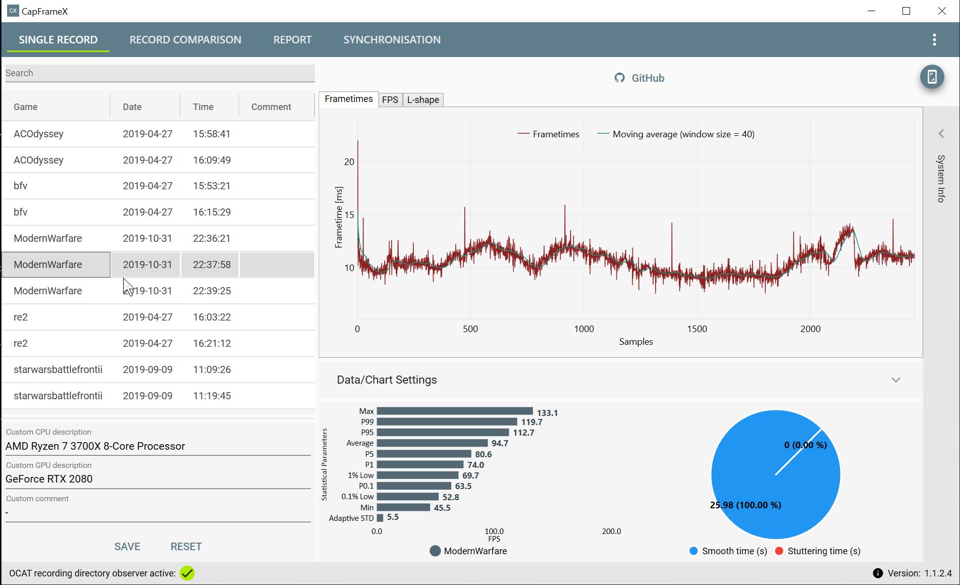This screenshot has width=960, height=585.
Task: Select the ModernWarfare record at 22:39:25
Action: click(158, 291)
